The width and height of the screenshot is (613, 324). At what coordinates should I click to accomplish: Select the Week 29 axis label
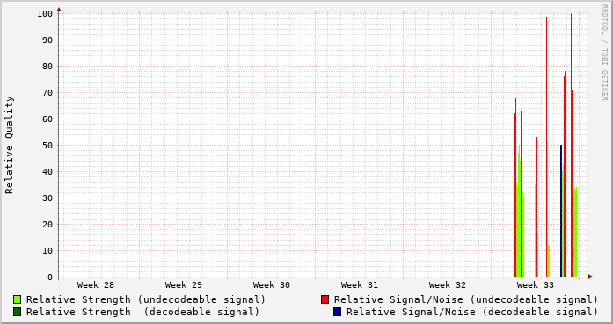[184, 285]
